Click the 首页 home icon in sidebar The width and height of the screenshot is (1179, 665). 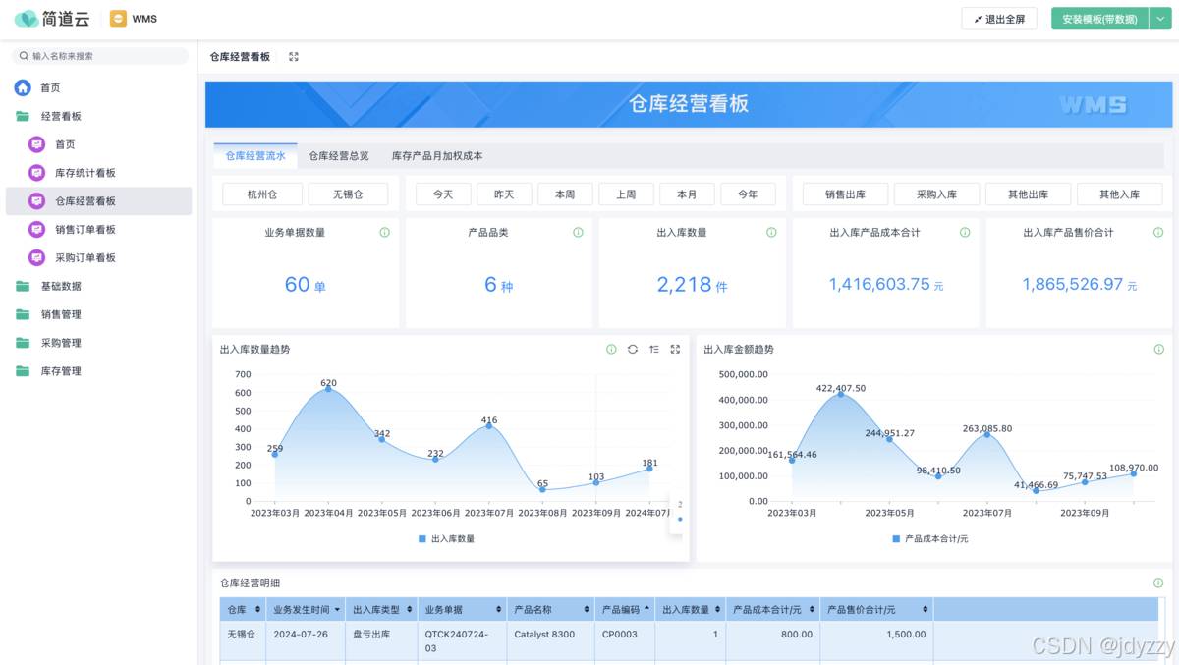pos(23,87)
